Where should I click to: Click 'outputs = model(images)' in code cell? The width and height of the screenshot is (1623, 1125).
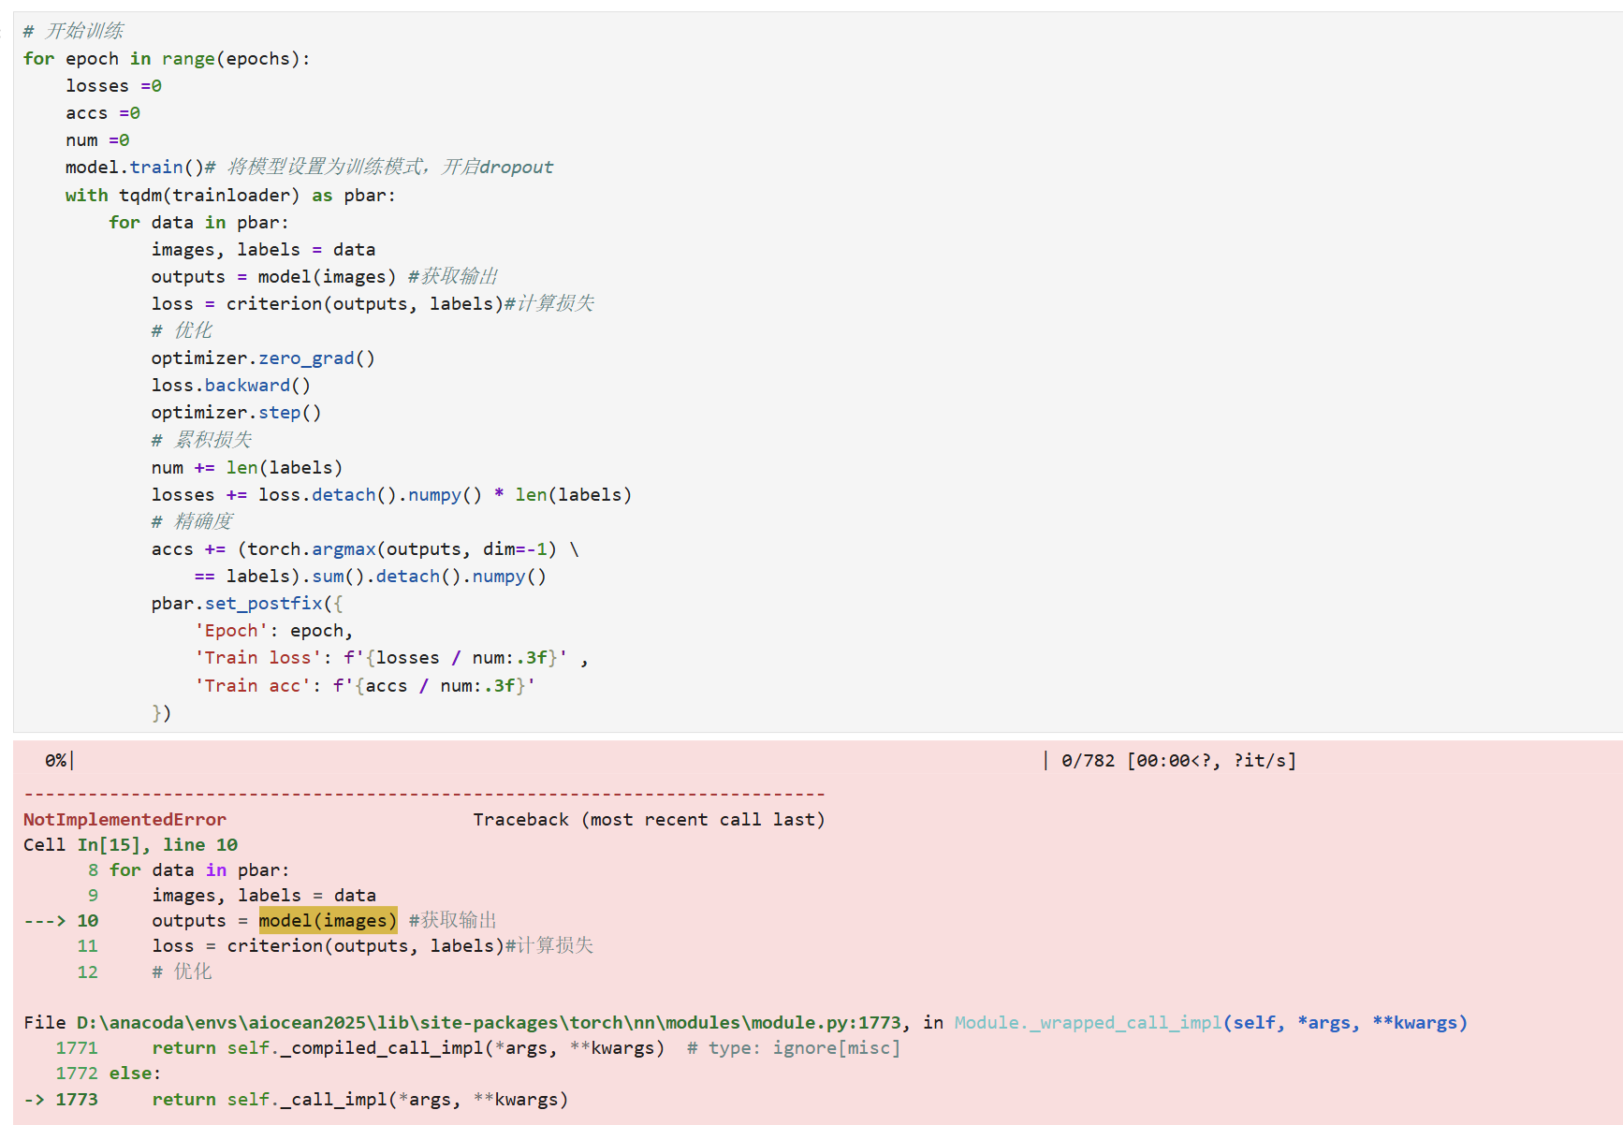(274, 277)
